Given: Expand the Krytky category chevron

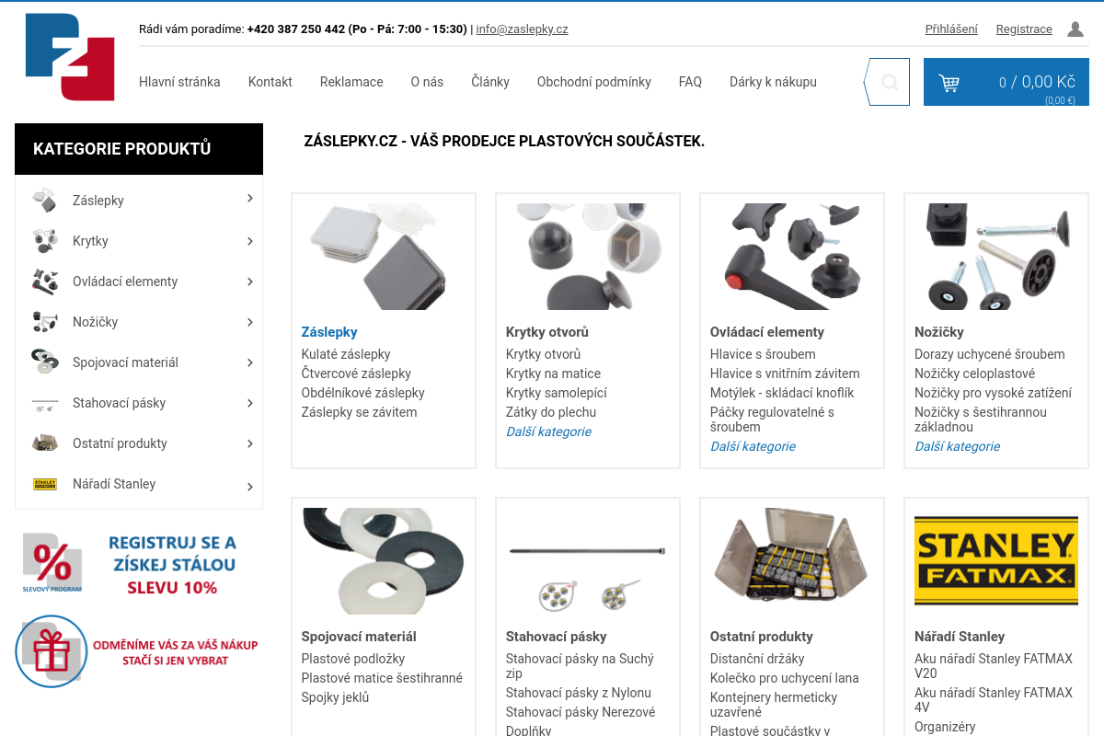Looking at the screenshot, I should click(x=249, y=241).
